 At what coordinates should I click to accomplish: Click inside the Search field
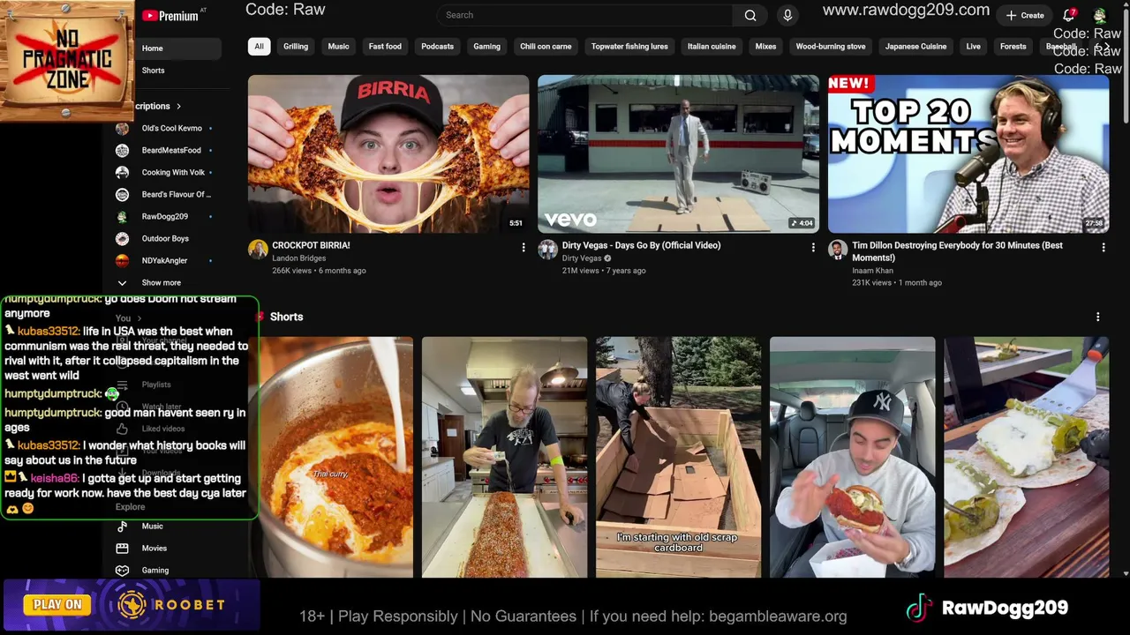tap(586, 15)
